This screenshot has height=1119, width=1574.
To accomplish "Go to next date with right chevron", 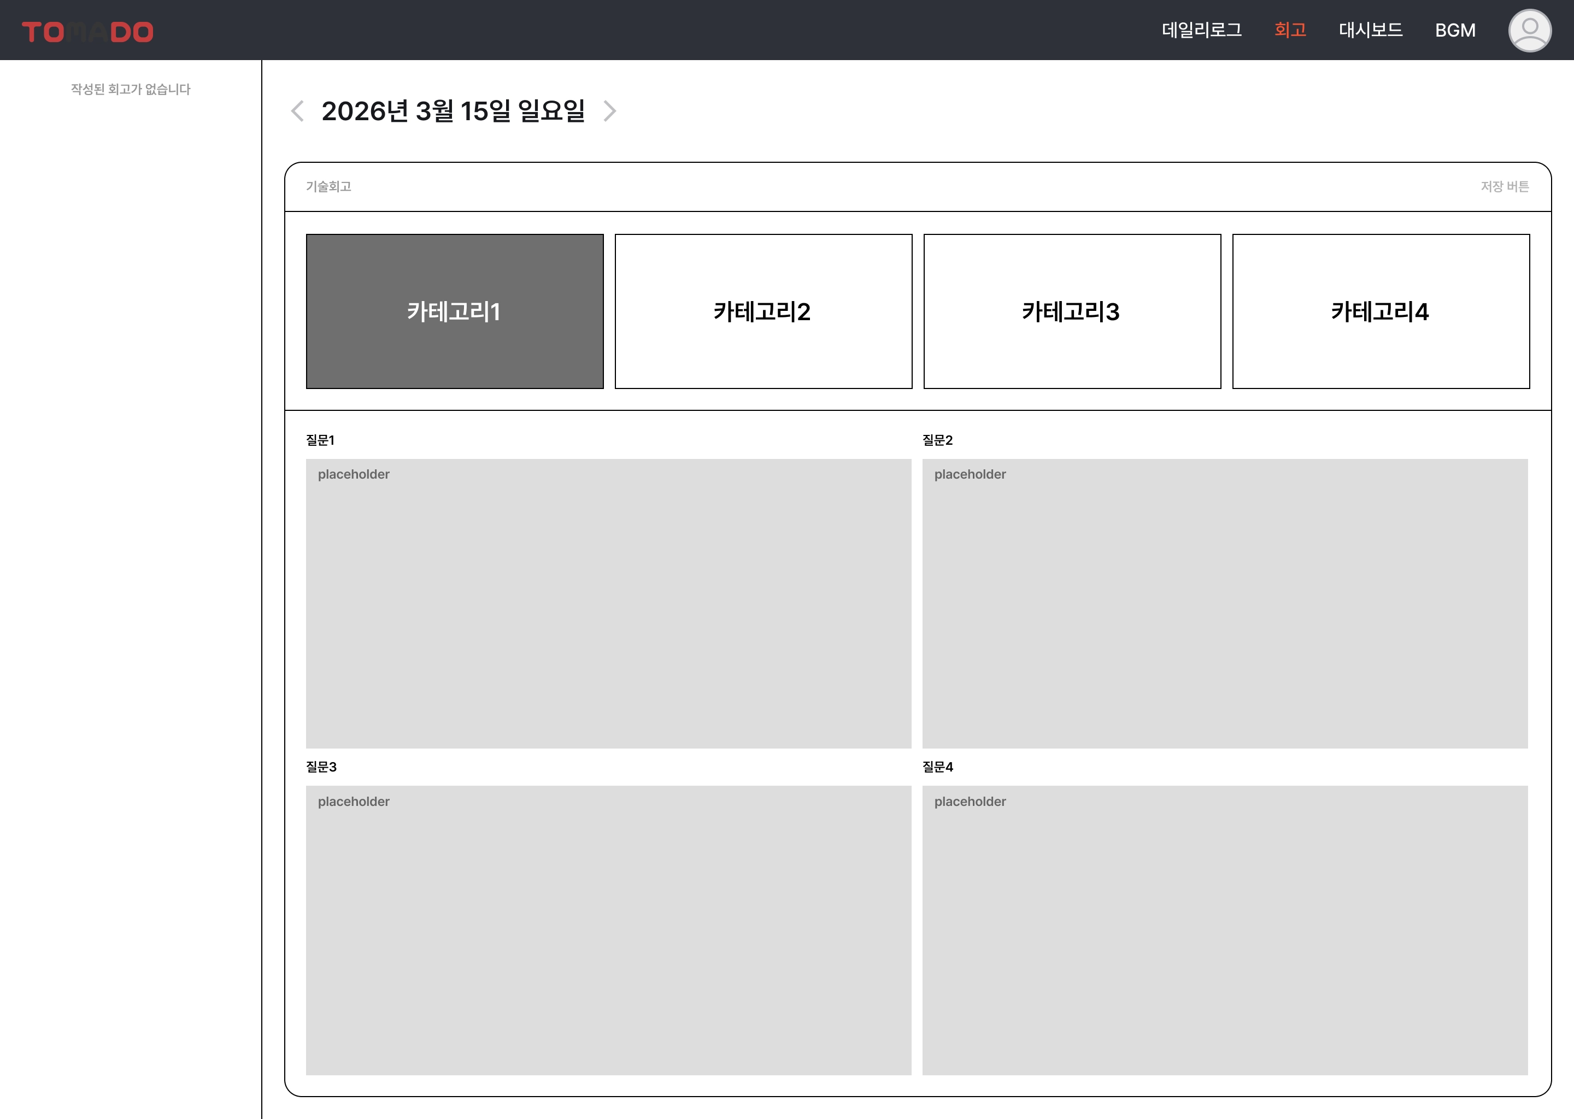I will click(x=609, y=111).
